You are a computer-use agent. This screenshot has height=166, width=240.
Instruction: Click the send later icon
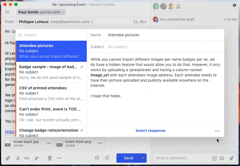point(107,158)
